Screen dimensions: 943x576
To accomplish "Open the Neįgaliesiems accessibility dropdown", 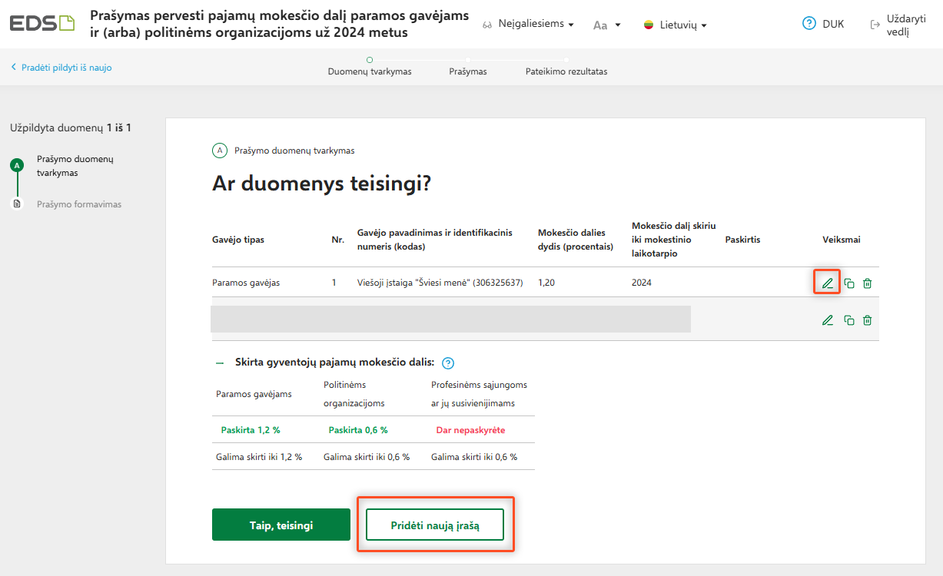I will point(529,25).
